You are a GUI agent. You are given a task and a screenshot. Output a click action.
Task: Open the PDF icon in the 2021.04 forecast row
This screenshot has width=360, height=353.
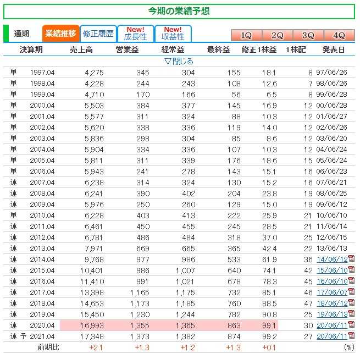coord(351,335)
